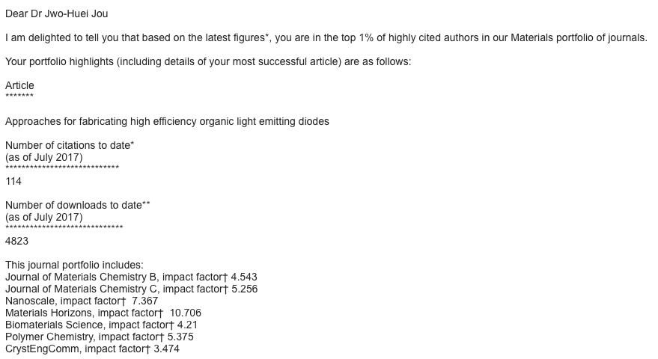Click the CrystEngComm impact factor line
Screen dimensions: 658x359
pyautogui.click(x=92, y=349)
